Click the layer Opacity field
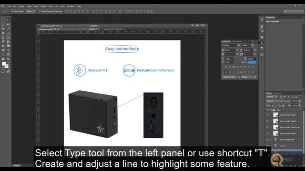The width and height of the screenshot is (305, 171). pyautogui.click(x=295, y=101)
